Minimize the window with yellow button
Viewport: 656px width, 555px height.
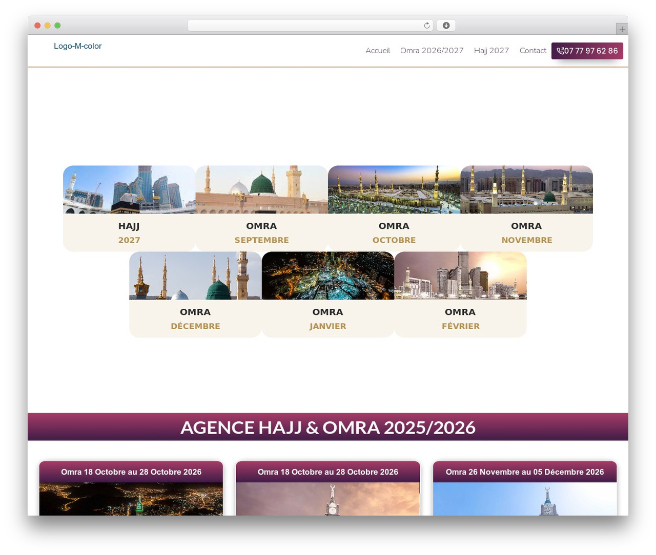(48, 26)
